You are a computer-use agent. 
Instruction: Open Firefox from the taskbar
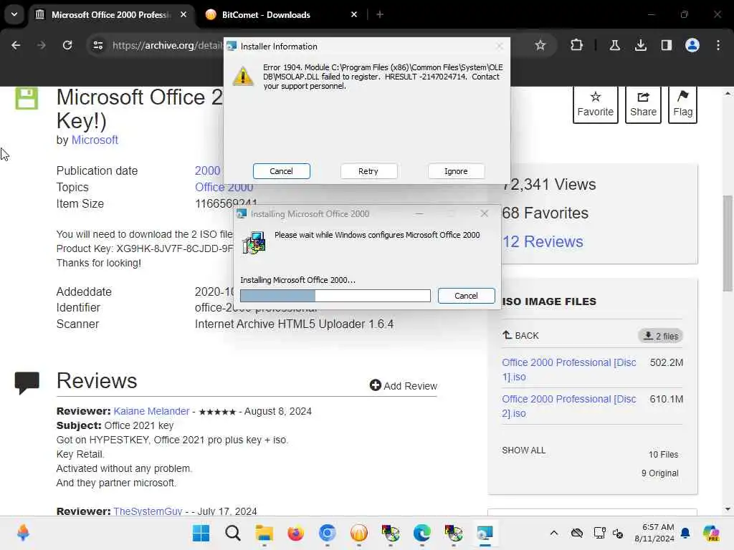tap(295, 533)
